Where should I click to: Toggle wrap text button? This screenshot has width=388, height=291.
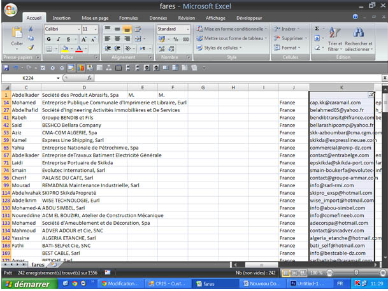click(x=138, y=29)
